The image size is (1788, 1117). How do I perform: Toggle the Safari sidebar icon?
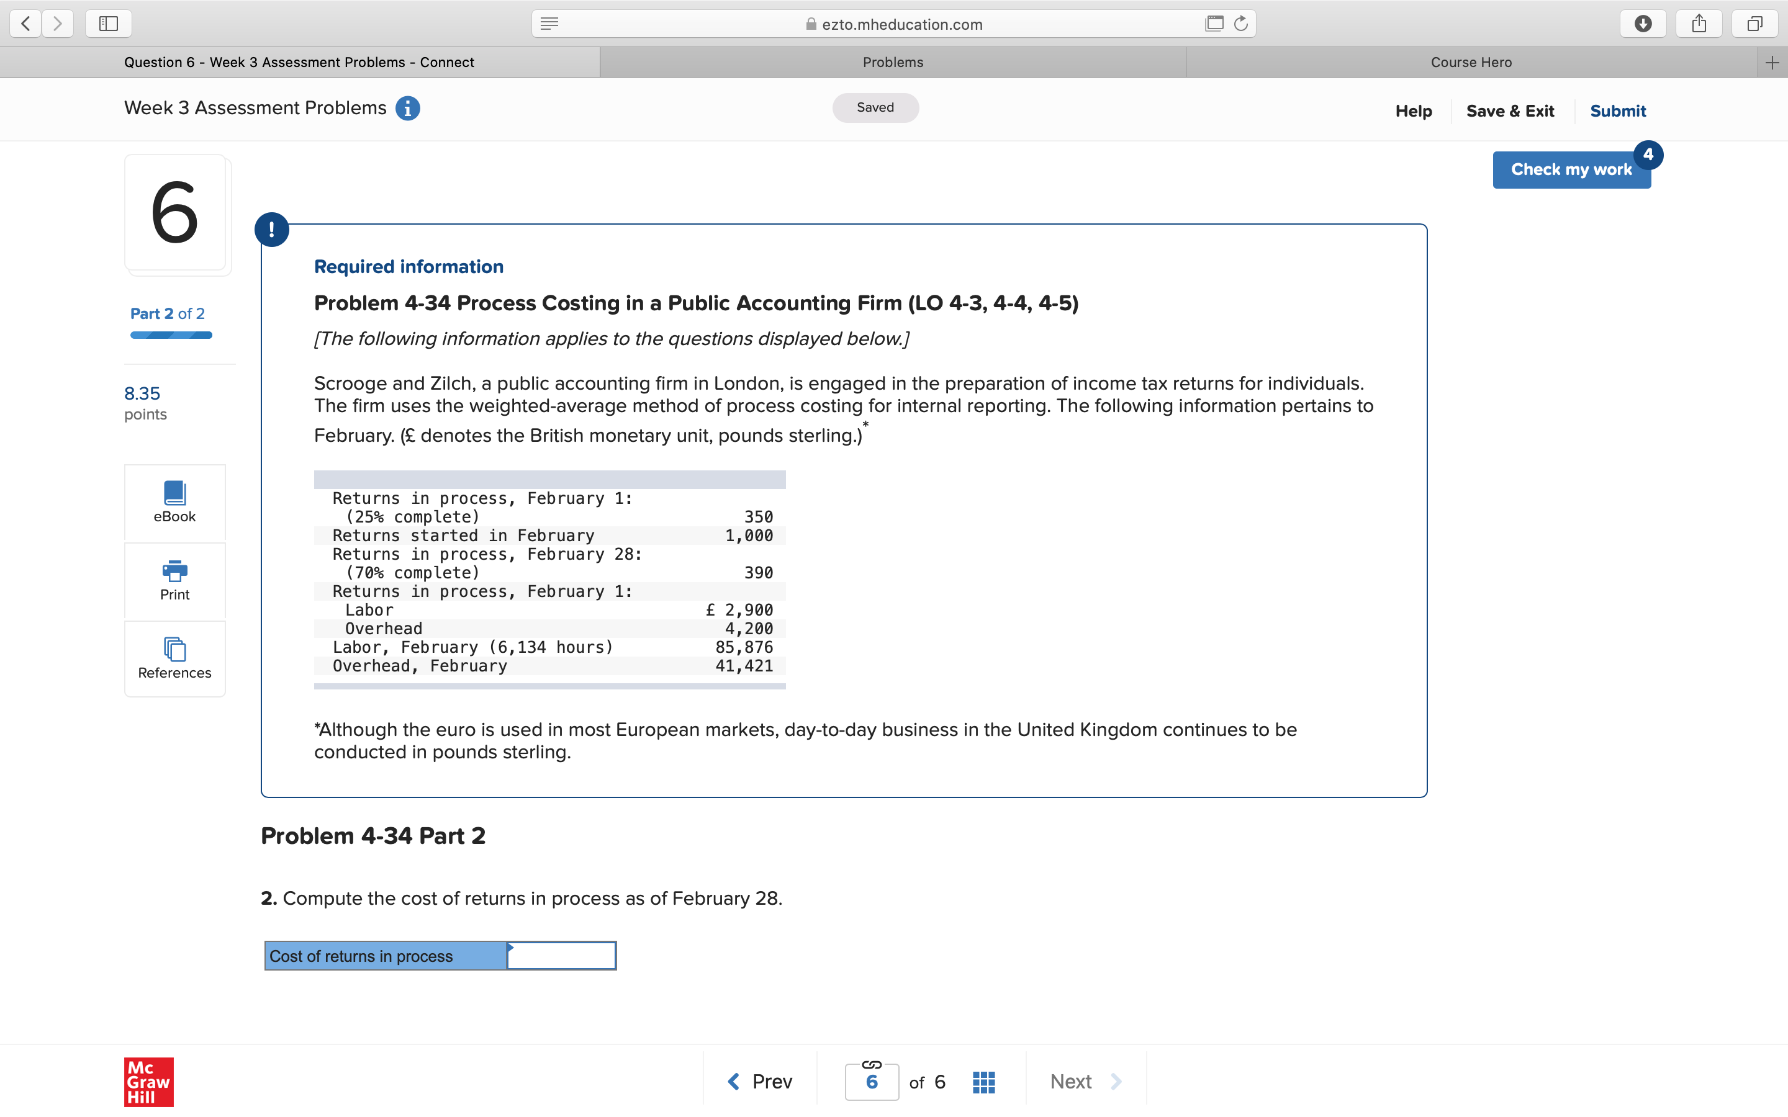(108, 23)
